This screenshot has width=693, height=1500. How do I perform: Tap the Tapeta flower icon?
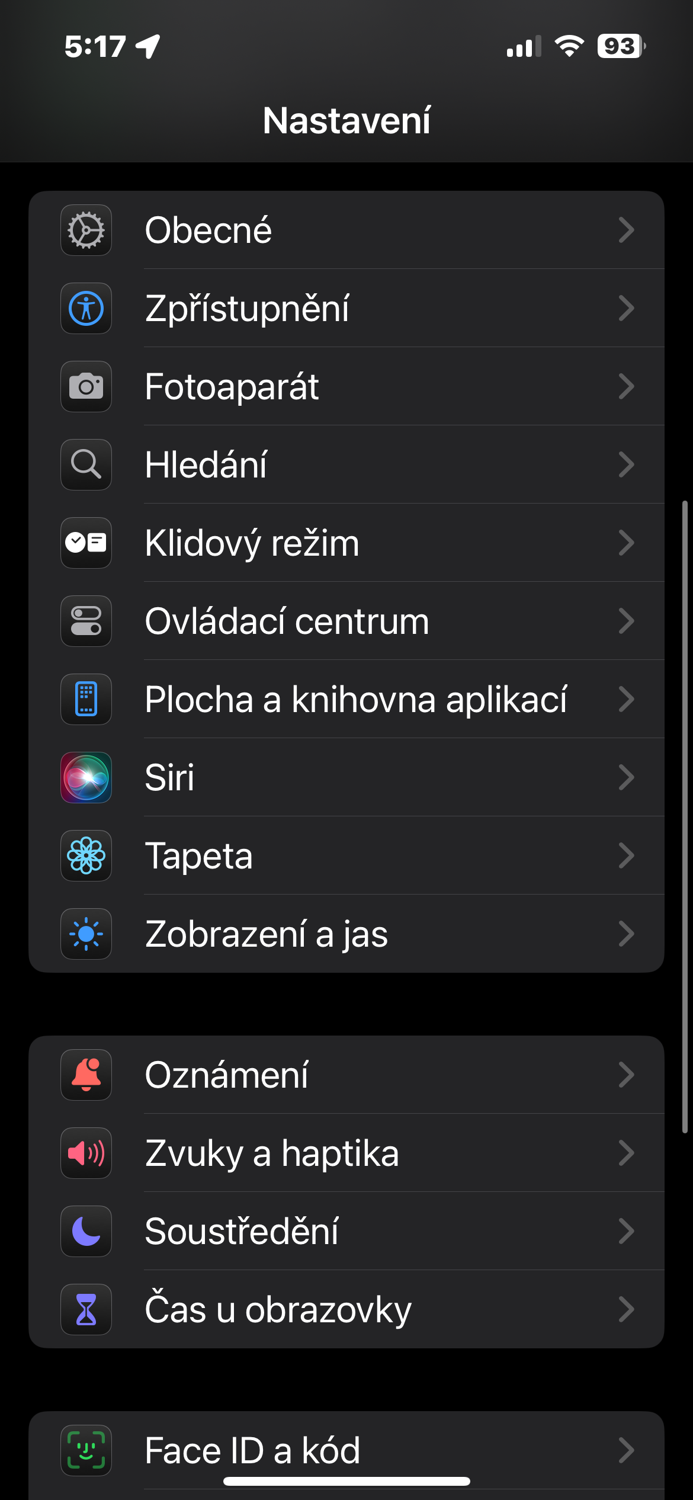[86, 855]
